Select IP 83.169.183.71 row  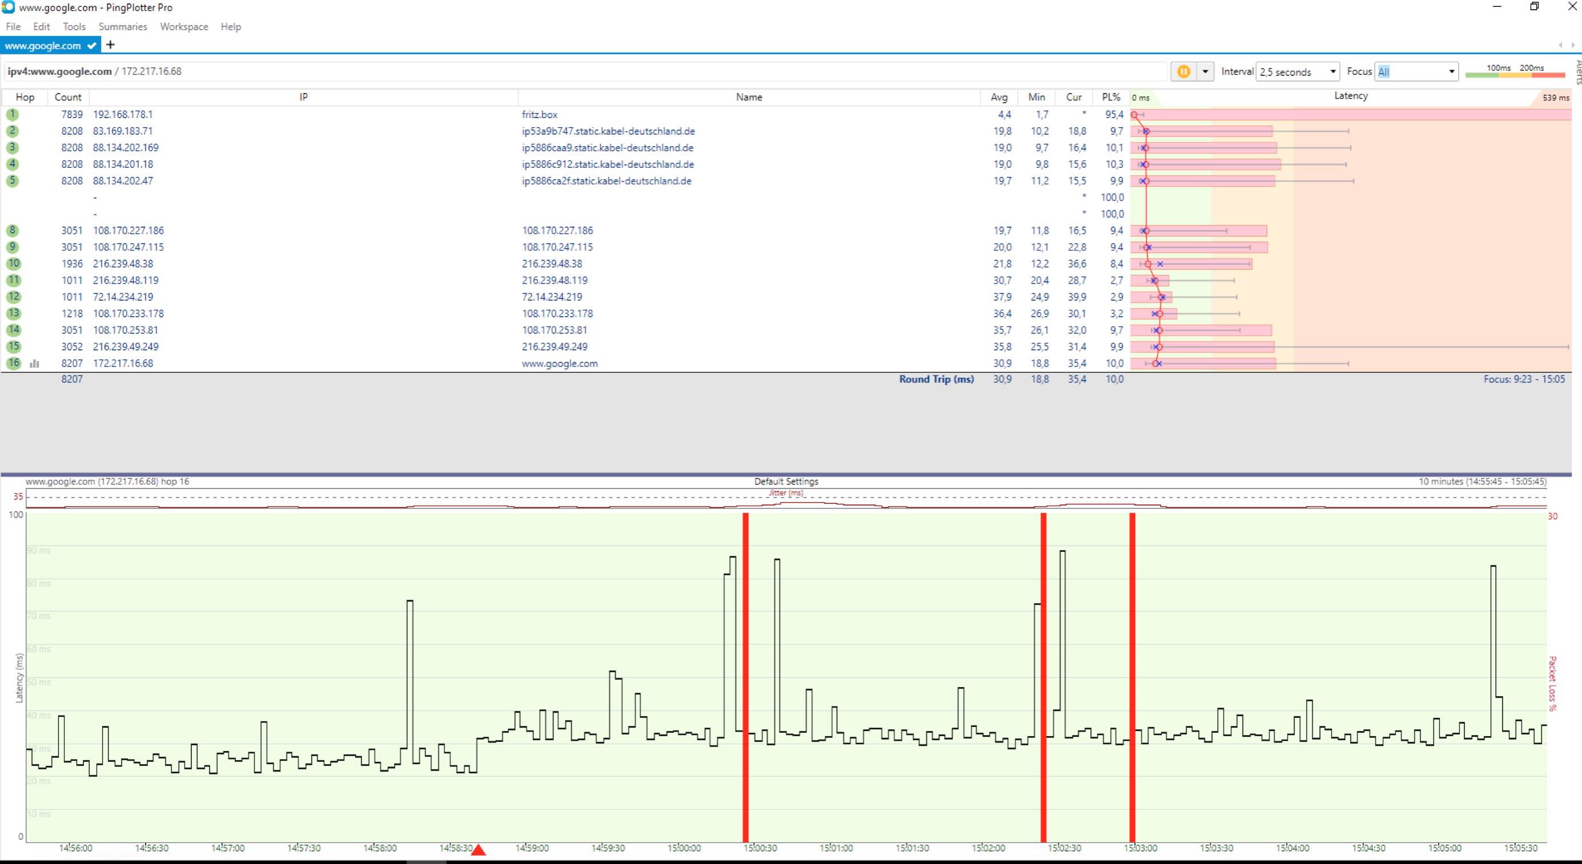click(123, 131)
